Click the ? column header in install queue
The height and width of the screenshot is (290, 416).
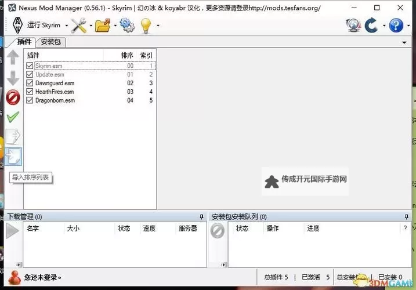pyautogui.click(x=406, y=228)
